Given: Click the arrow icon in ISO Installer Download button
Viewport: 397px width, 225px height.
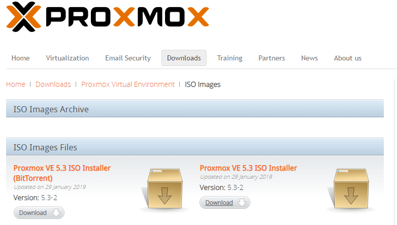Looking at the screenshot, I should coord(242,203).
